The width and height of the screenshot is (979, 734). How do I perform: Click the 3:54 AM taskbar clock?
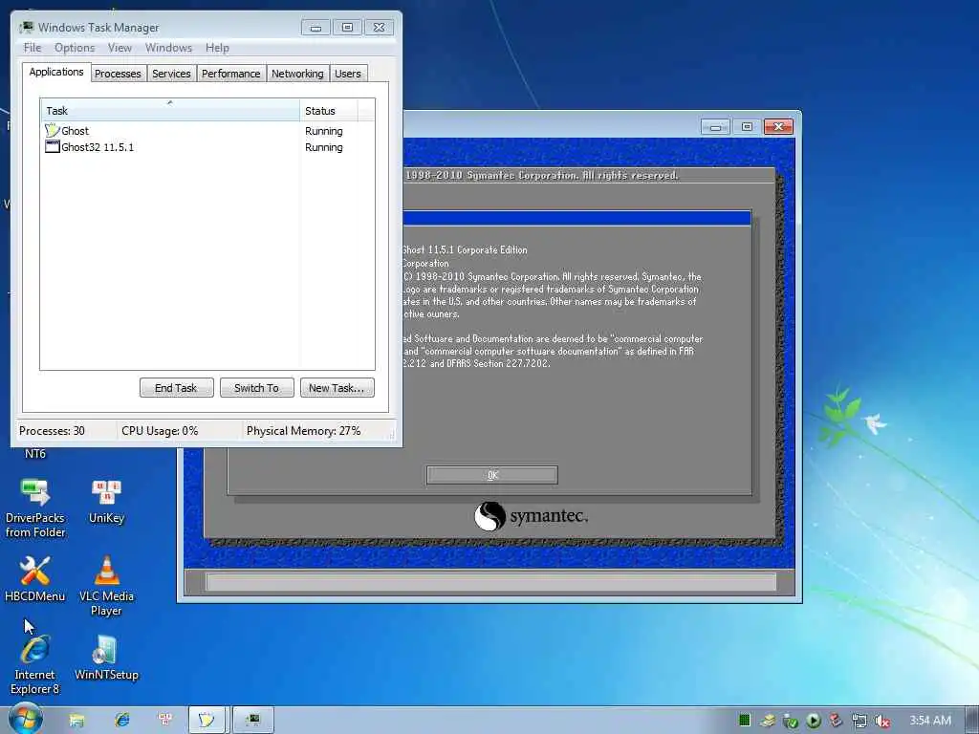(x=930, y=721)
